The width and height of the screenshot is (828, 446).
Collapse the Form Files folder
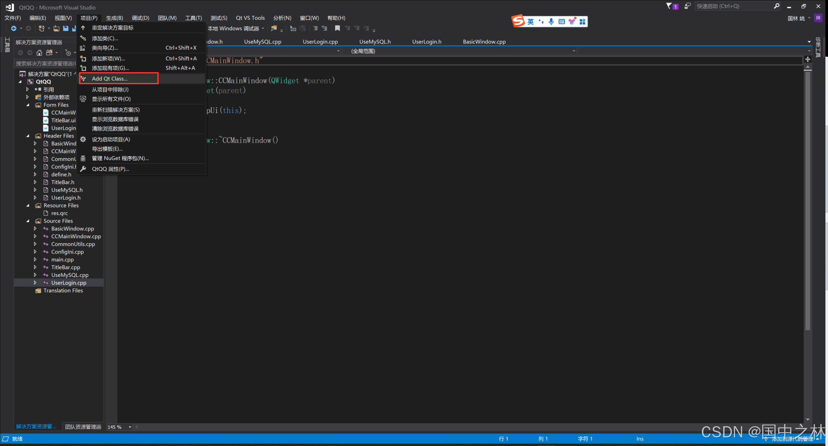click(28, 105)
